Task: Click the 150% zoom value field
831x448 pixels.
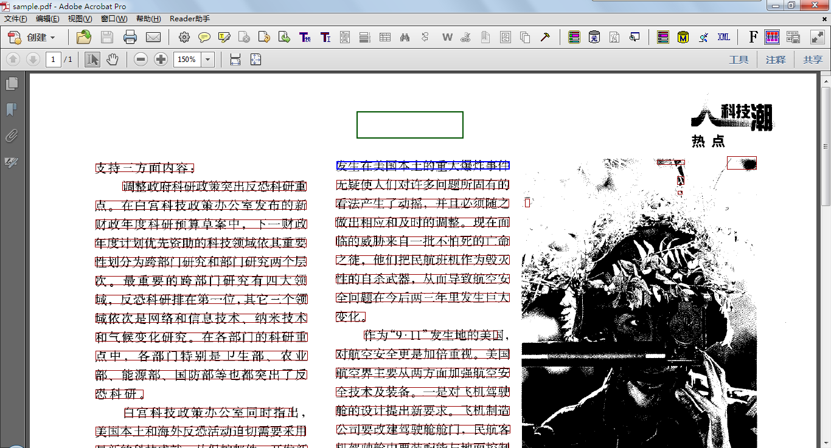Action: [187, 60]
